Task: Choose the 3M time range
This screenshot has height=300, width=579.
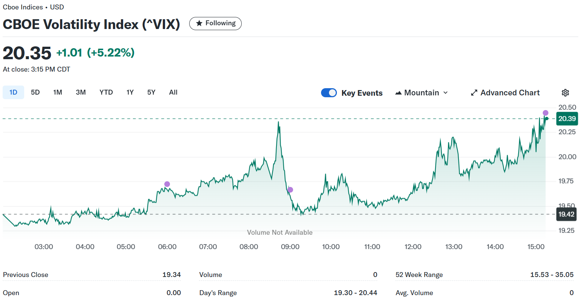Action: click(81, 92)
